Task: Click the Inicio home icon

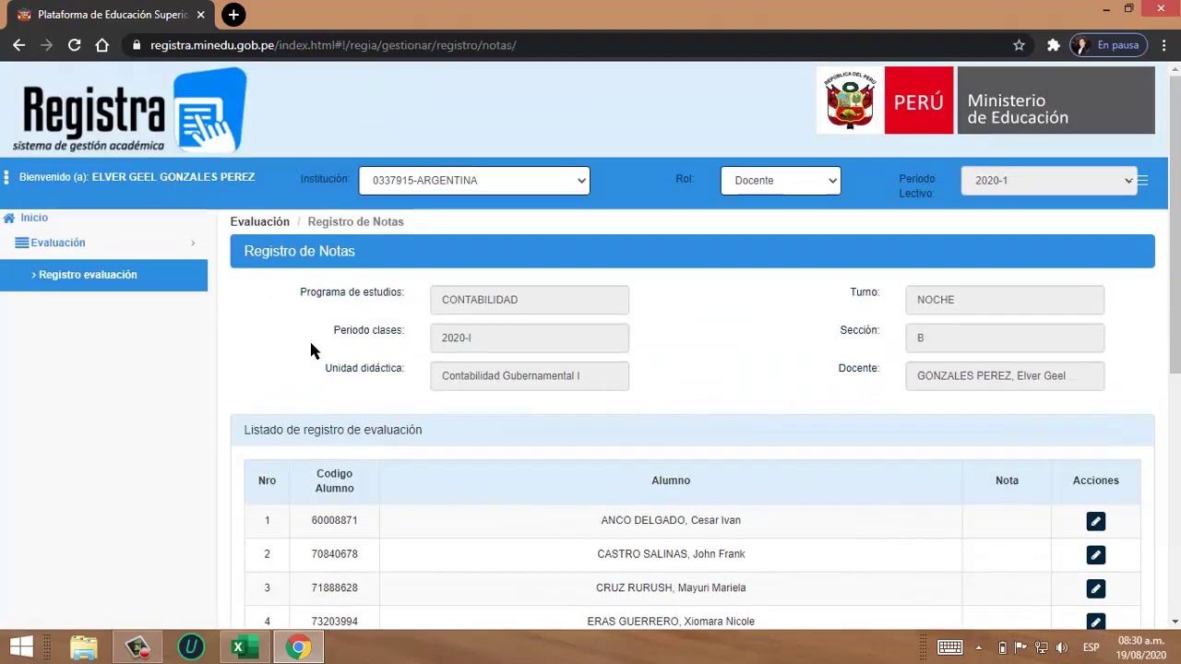Action: [9, 218]
